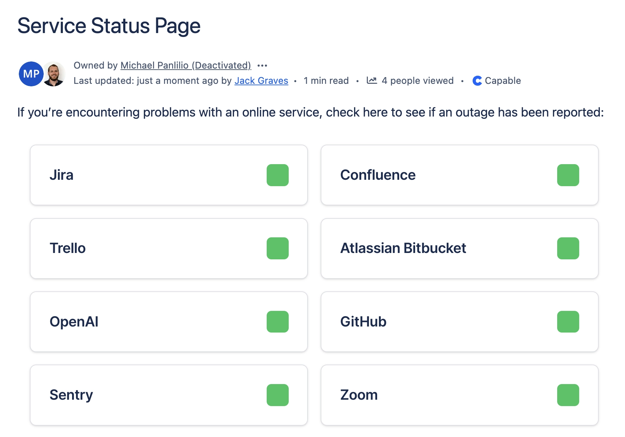
Task: Click Zoom's green status square
Action: [568, 395]
